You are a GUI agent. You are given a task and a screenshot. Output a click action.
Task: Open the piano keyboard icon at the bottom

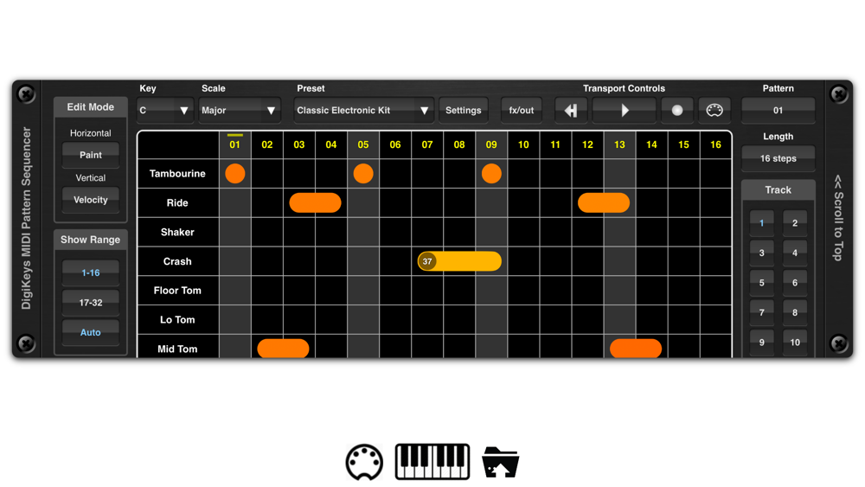[x=432, y=462]
